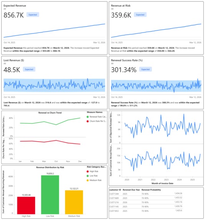
Task: Click the Risk Category Buc... legend header
Action: (x=96, y=167)
